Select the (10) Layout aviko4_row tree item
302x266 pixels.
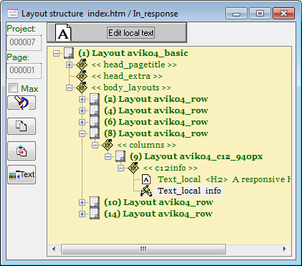click(159, 202)
